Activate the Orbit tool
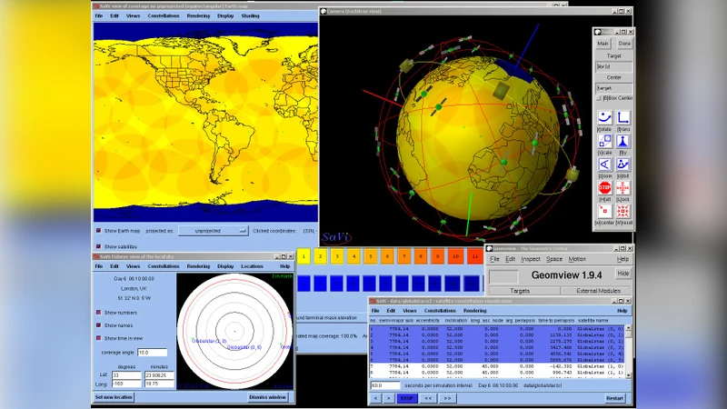Viewport: 727px width, 409px height. point(623,165)
